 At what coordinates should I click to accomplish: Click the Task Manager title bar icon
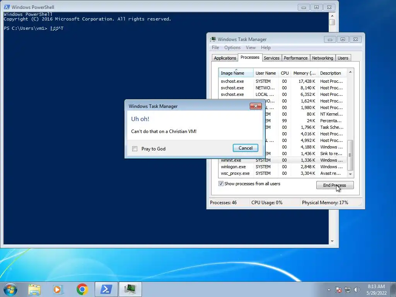pyautogui.click(x=213, y=39)
